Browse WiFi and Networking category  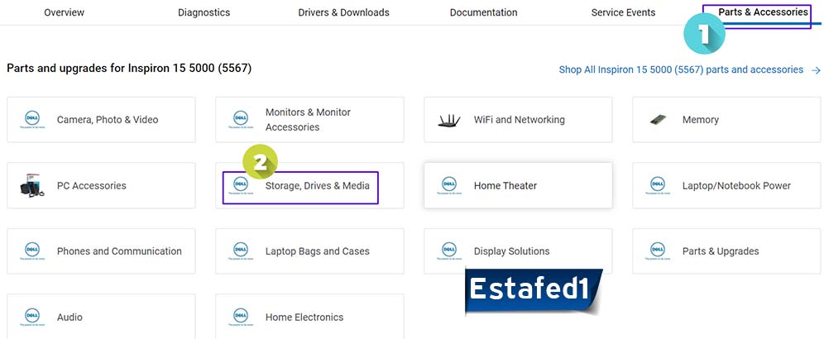click(518, 119)
